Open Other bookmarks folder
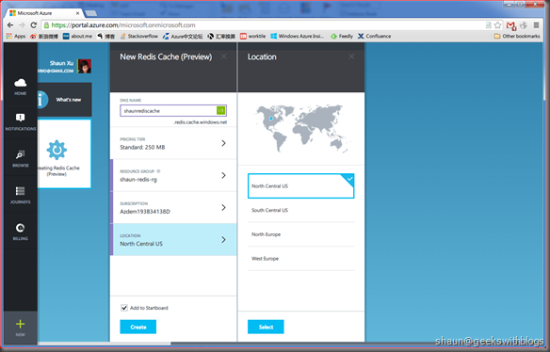 [517, 36]
